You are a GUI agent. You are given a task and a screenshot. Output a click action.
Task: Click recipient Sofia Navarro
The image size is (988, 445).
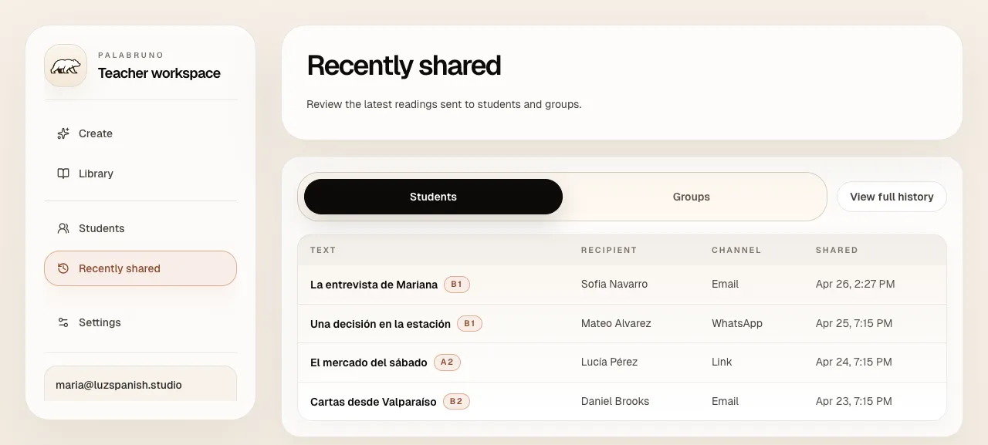pyautogui.click(x=614, y=284)
